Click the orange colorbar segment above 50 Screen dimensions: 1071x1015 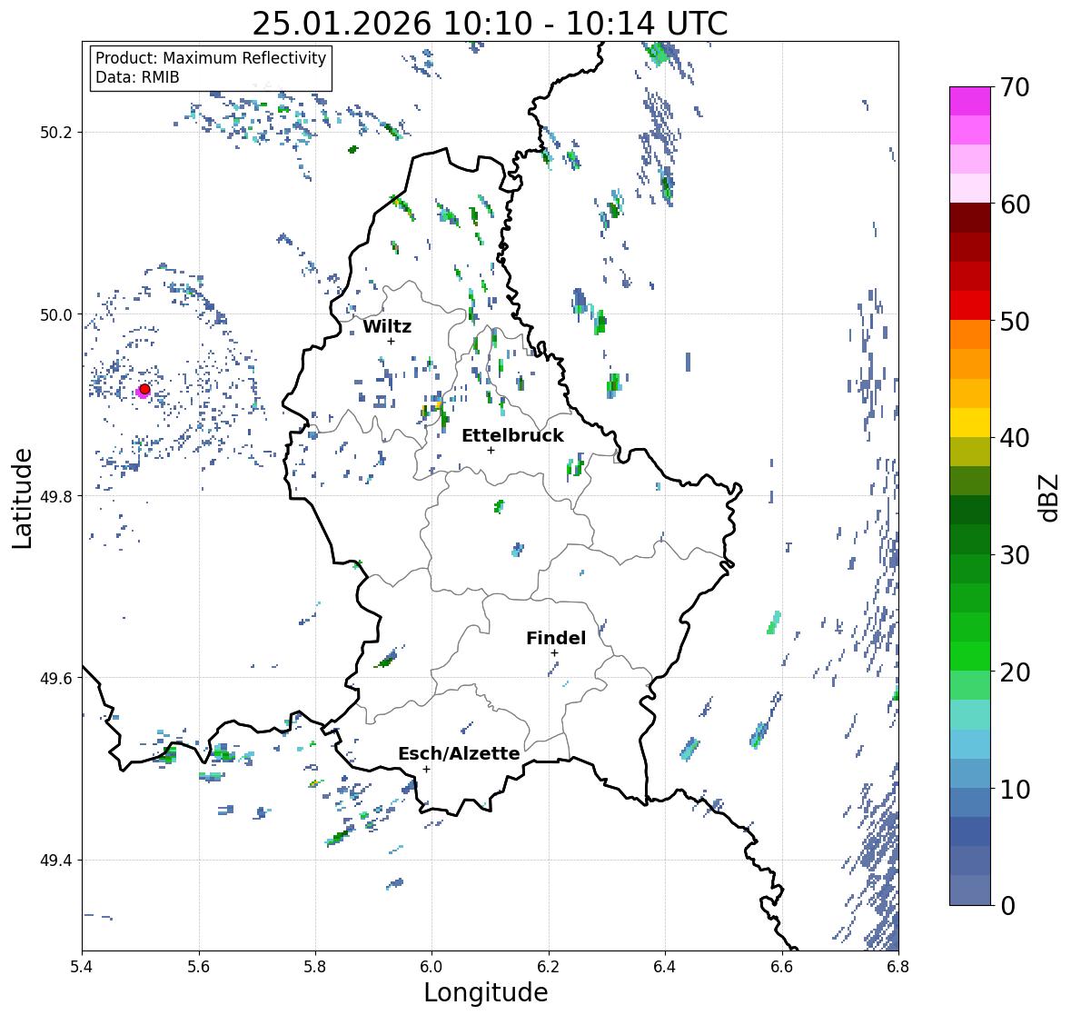click(970, 334)
